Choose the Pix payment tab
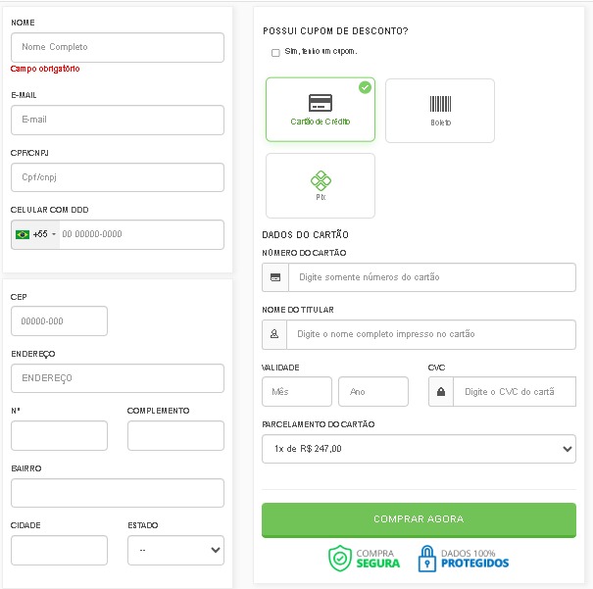 coord(321,185)
